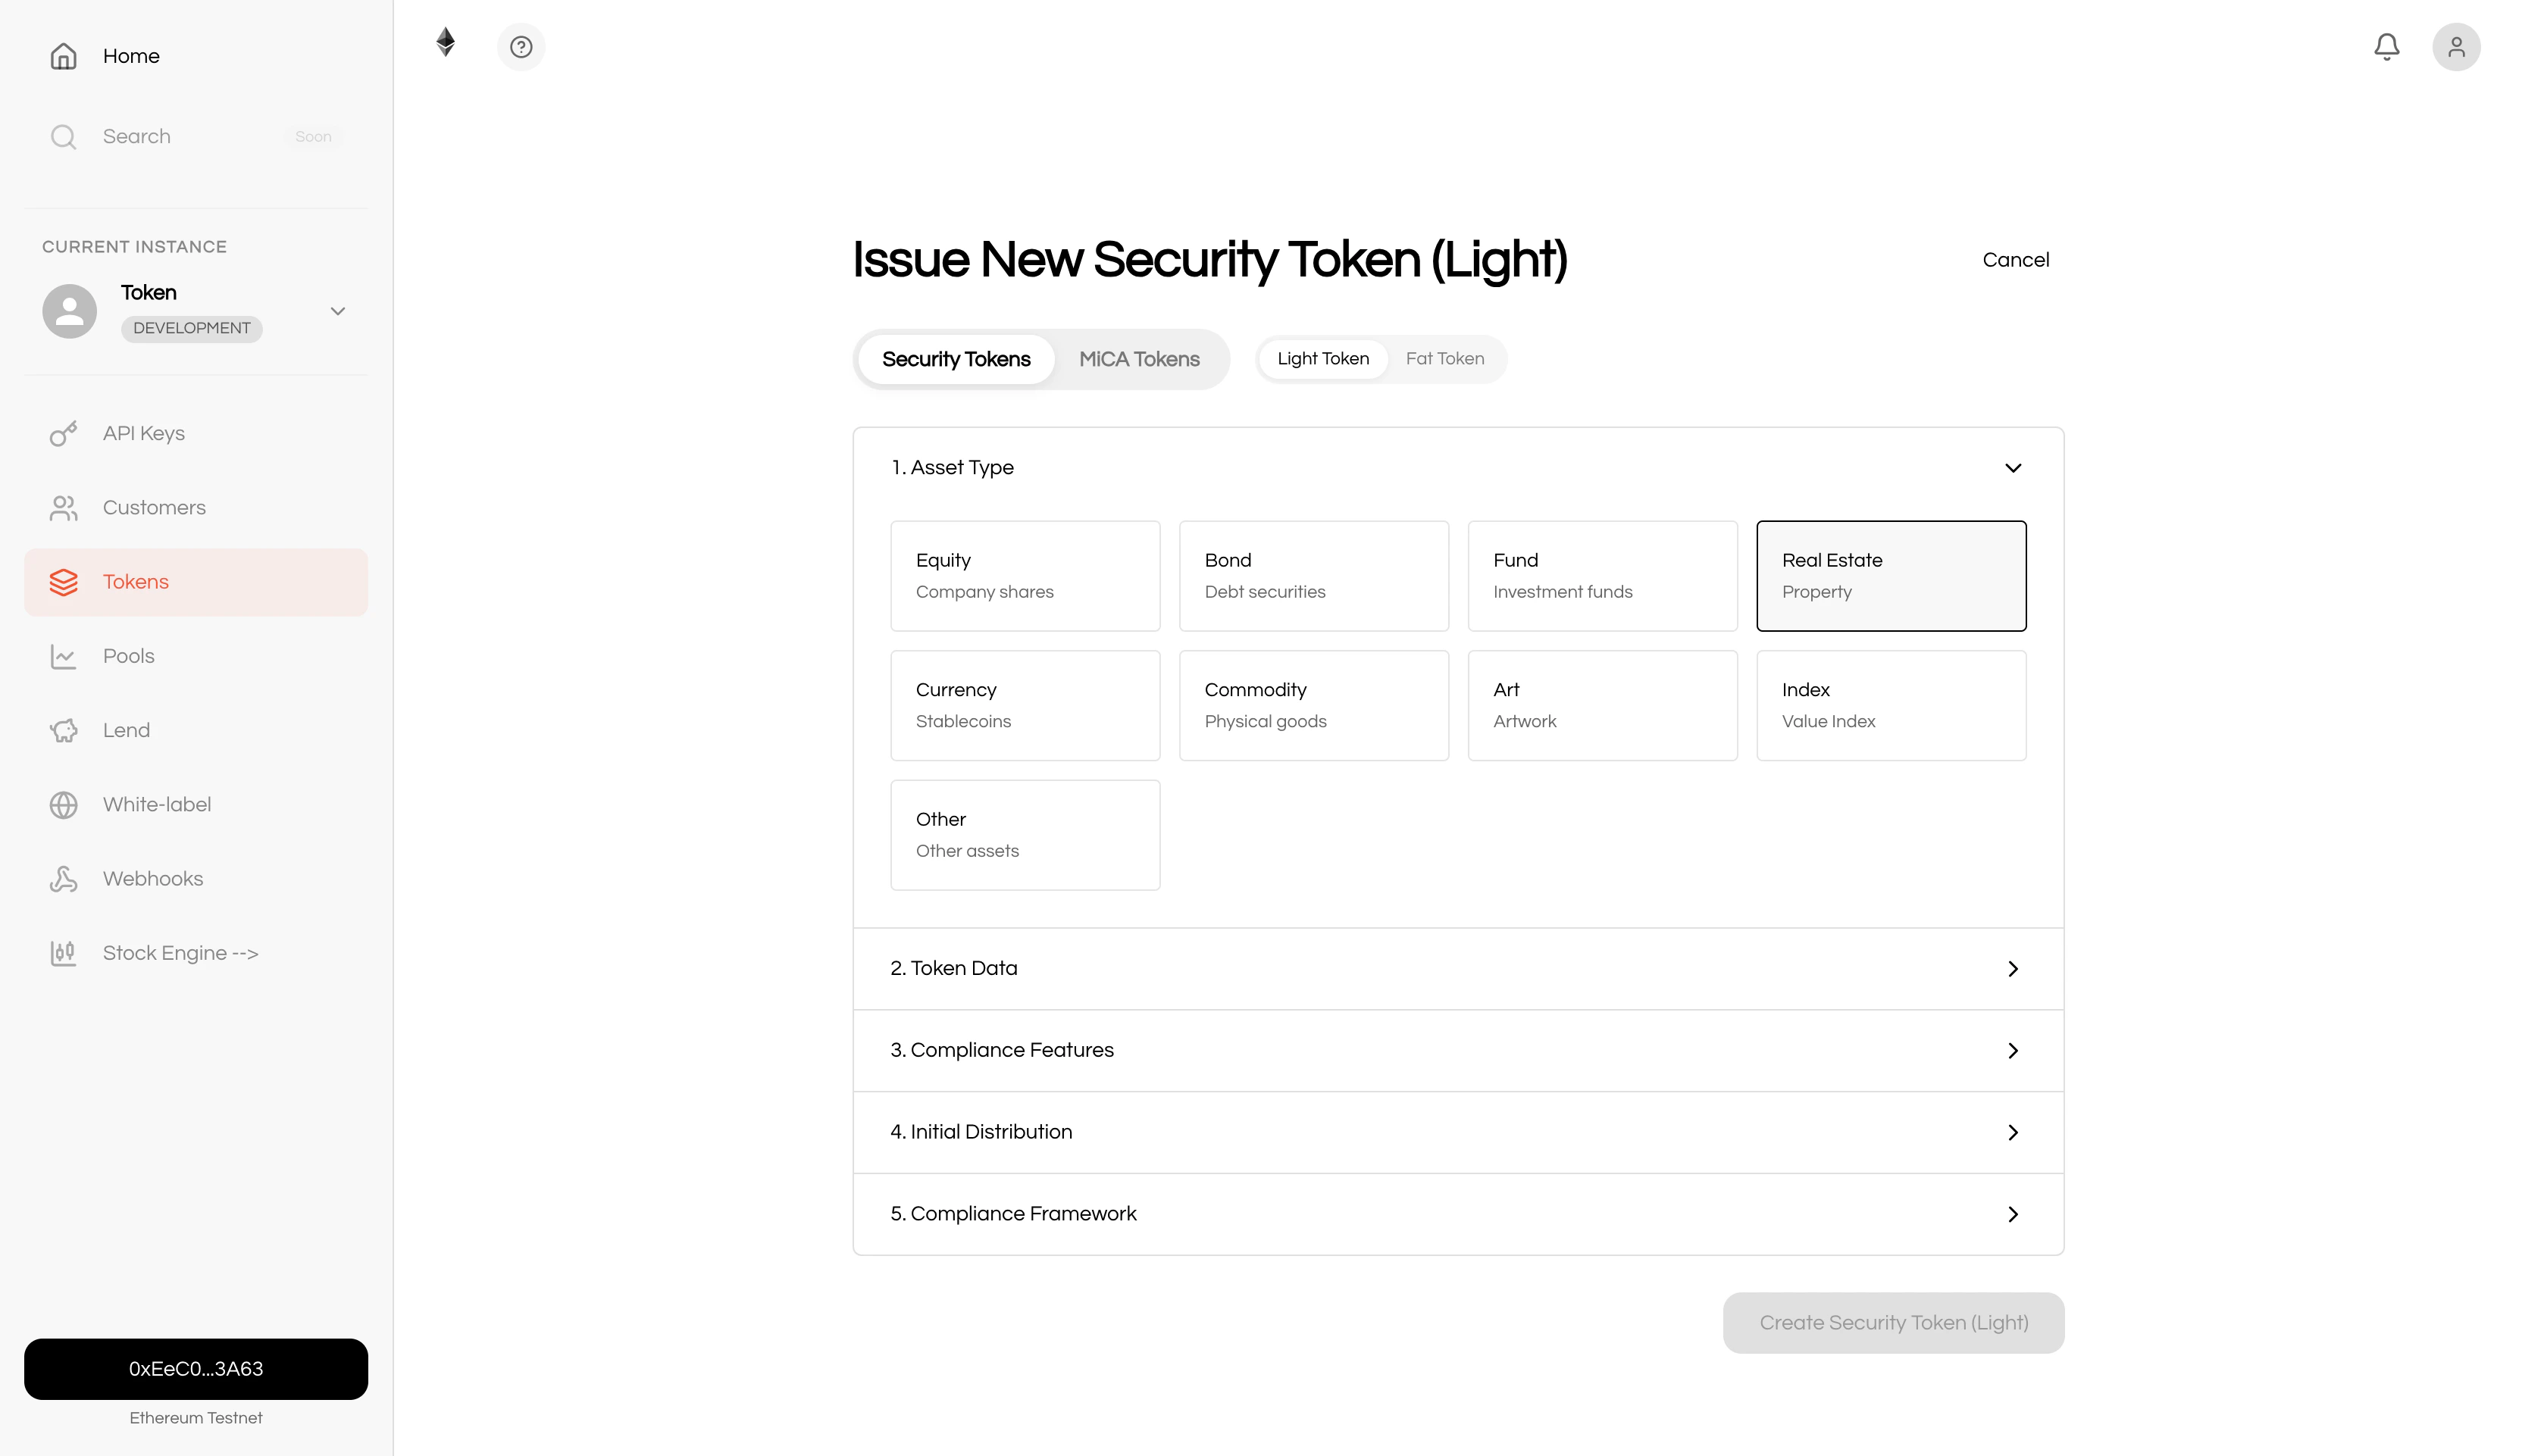Open the Customers section
The height and width of the screenshot is (1456, 2522).
[x=153, y=507]
